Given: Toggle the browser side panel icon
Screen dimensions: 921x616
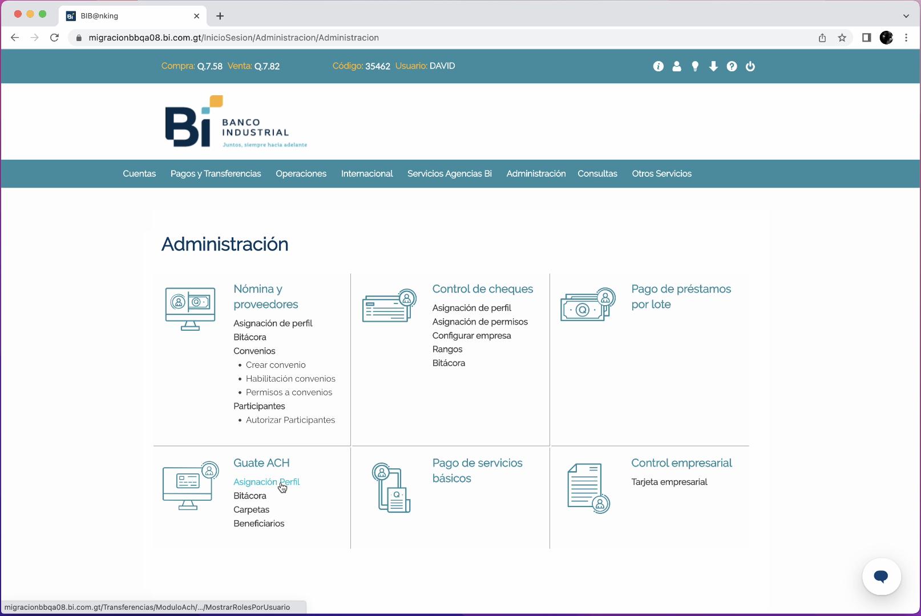Looking at the screenshot, I should click(866, 38).
